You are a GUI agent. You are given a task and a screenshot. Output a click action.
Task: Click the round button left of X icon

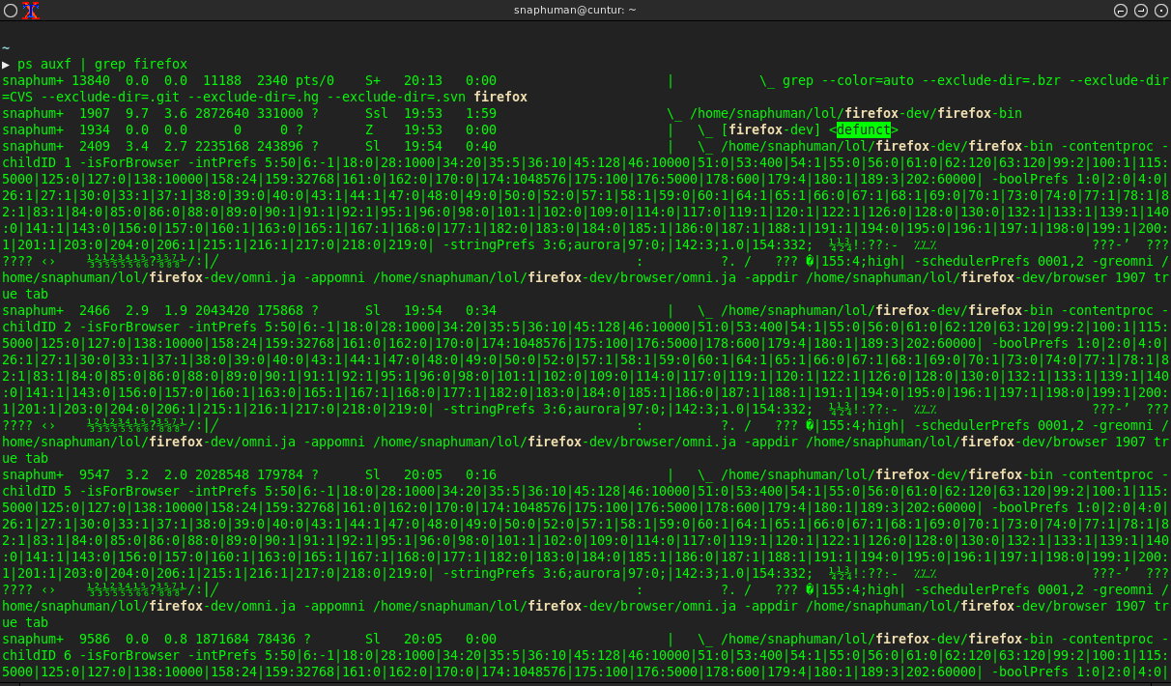coord(11,11)
